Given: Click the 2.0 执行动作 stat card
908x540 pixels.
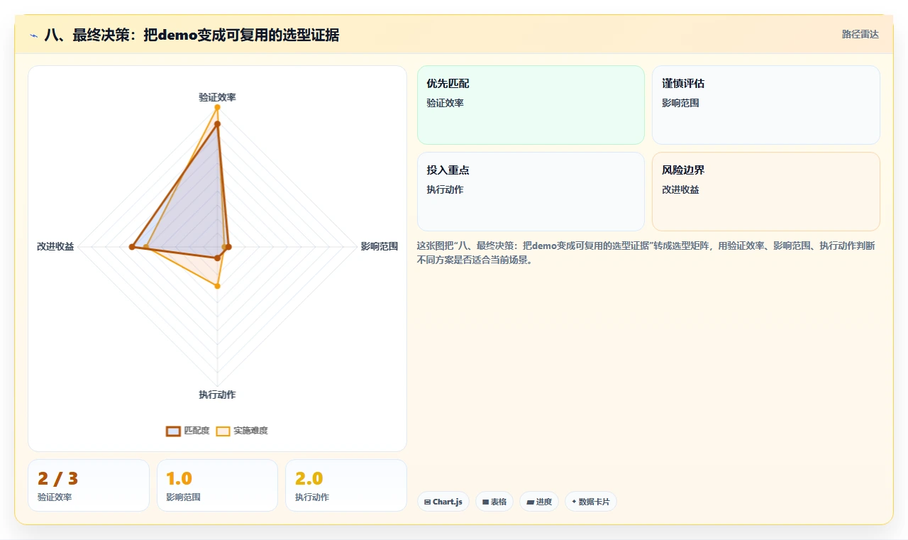Looking at the screenshot, I should (x=346, y=485).
